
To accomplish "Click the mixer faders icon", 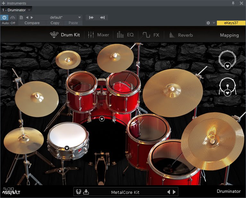I will coord(91,35).
